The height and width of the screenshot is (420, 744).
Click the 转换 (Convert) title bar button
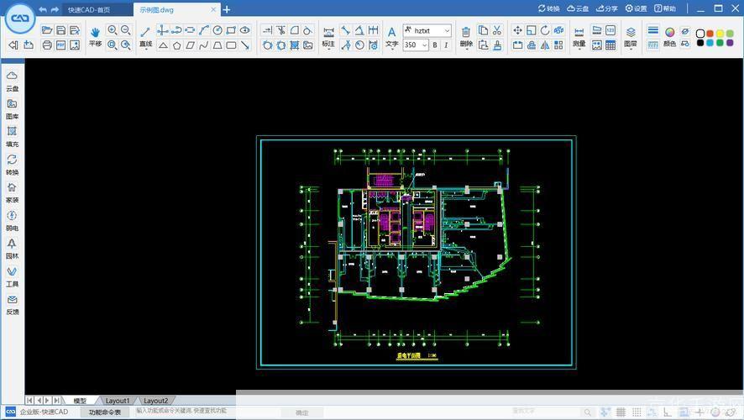pos(549,8)
